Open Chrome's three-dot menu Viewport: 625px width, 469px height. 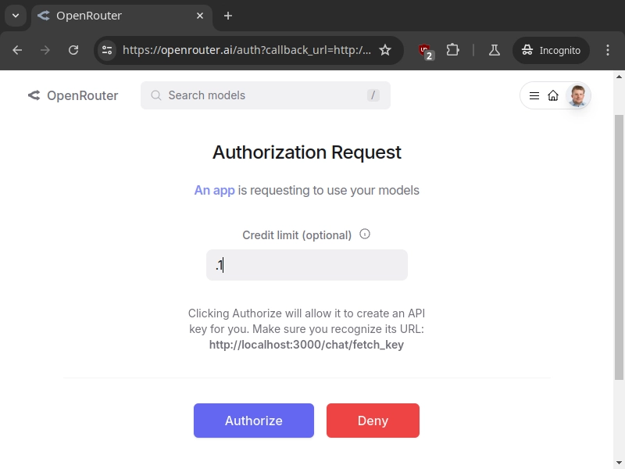point(608,50)
